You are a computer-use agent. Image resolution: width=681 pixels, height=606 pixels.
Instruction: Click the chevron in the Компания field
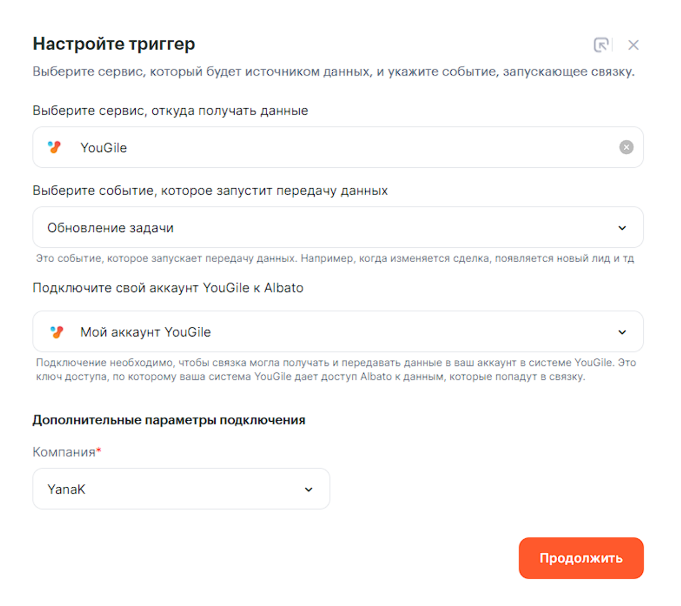[309, 489]
